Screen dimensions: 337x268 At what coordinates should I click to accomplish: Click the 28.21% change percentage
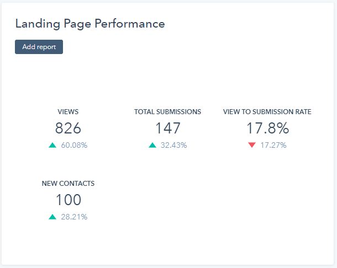click(74, 217)
